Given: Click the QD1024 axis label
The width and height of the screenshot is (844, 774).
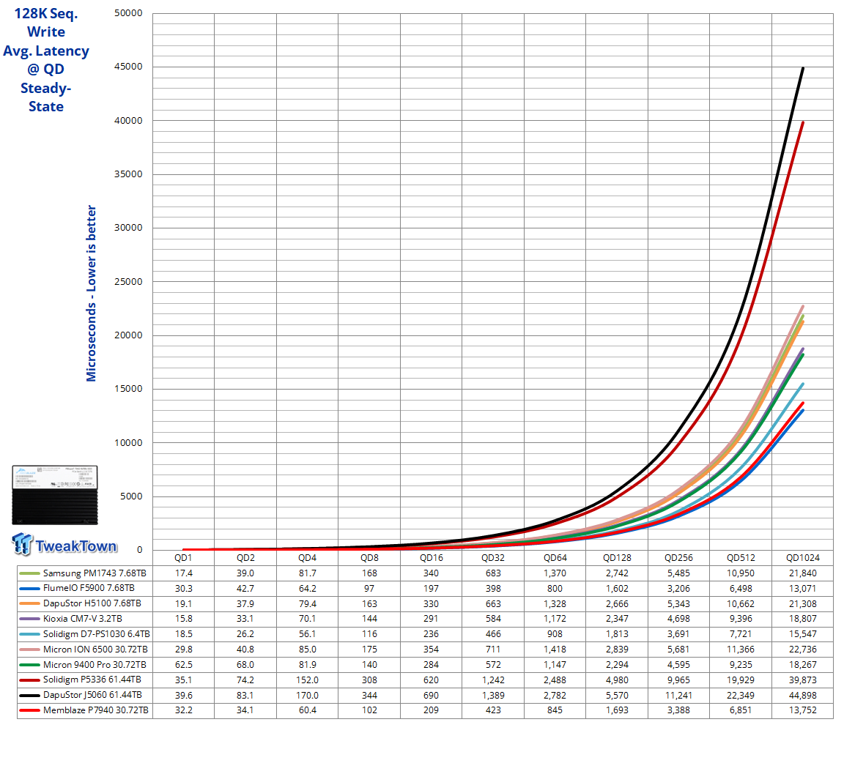Looking at the screenshot, I should click(802, 558).
